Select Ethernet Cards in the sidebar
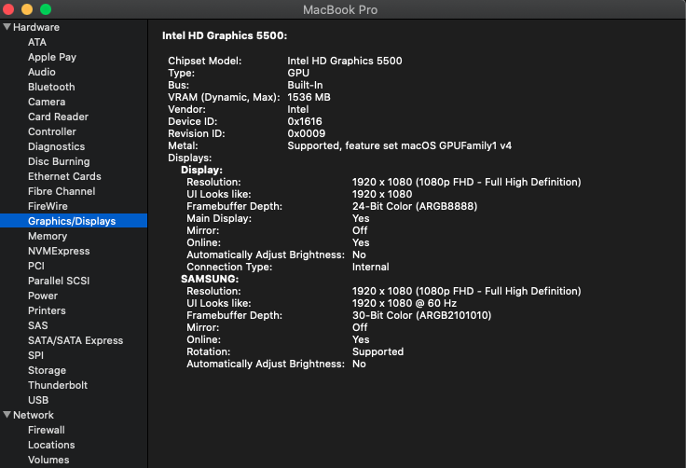 [64, 176]
